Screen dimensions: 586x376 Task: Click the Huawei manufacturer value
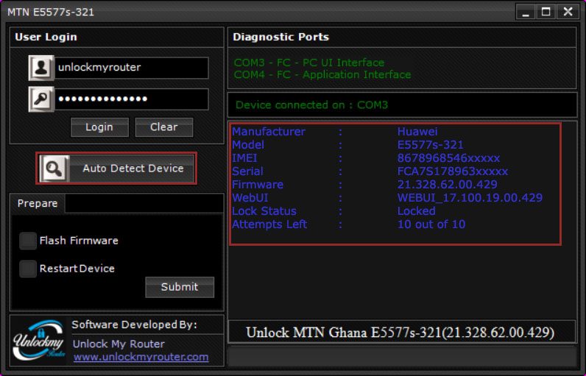pyautogui.click(x=417, y=132)
